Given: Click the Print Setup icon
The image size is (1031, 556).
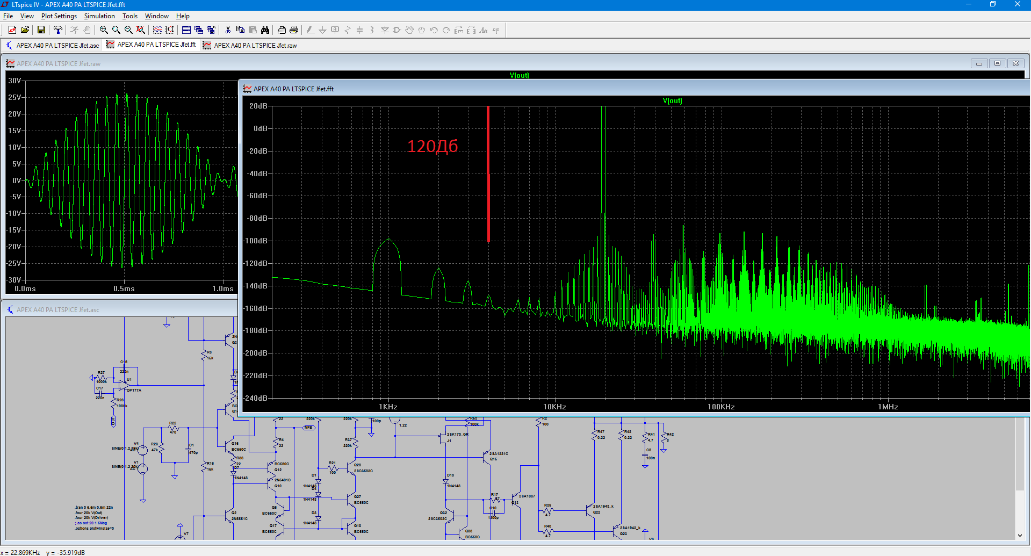Looking at the screenshot, I should point(282,30).
